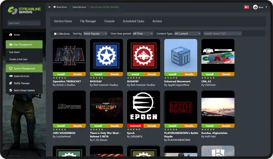
Task: View Details for RHSAFRF
Action: coord(152,74)
